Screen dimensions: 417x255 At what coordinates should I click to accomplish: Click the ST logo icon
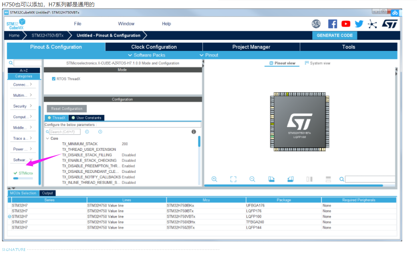[390, 24]
